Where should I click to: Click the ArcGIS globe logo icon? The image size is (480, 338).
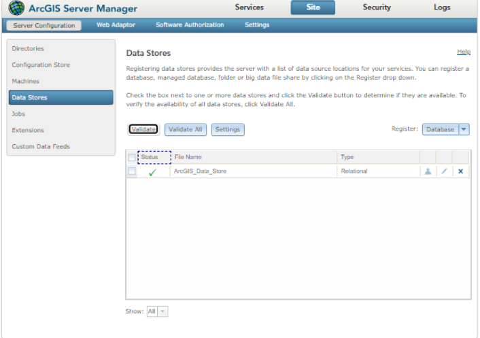click(16, 7)
